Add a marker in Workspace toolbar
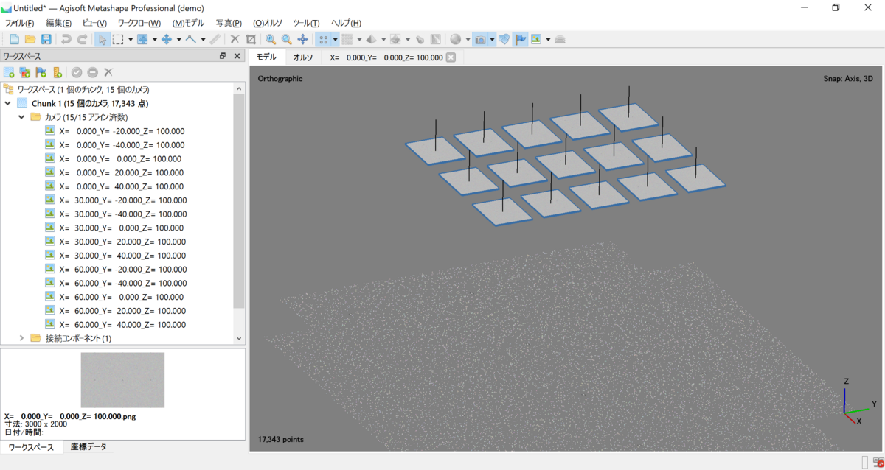The image size is (885, 470). [41, 72]
